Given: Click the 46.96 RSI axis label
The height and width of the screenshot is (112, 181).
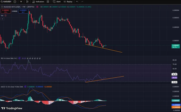Looking at the screenshot, I should [174, 74].
